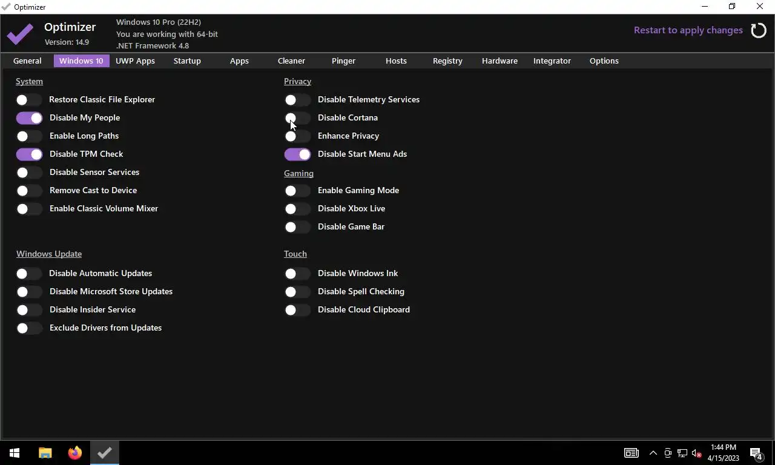Click the Version: 14.9 text
Screen dimensions: 775x465
pyautogui.click(x=67, y=42)
